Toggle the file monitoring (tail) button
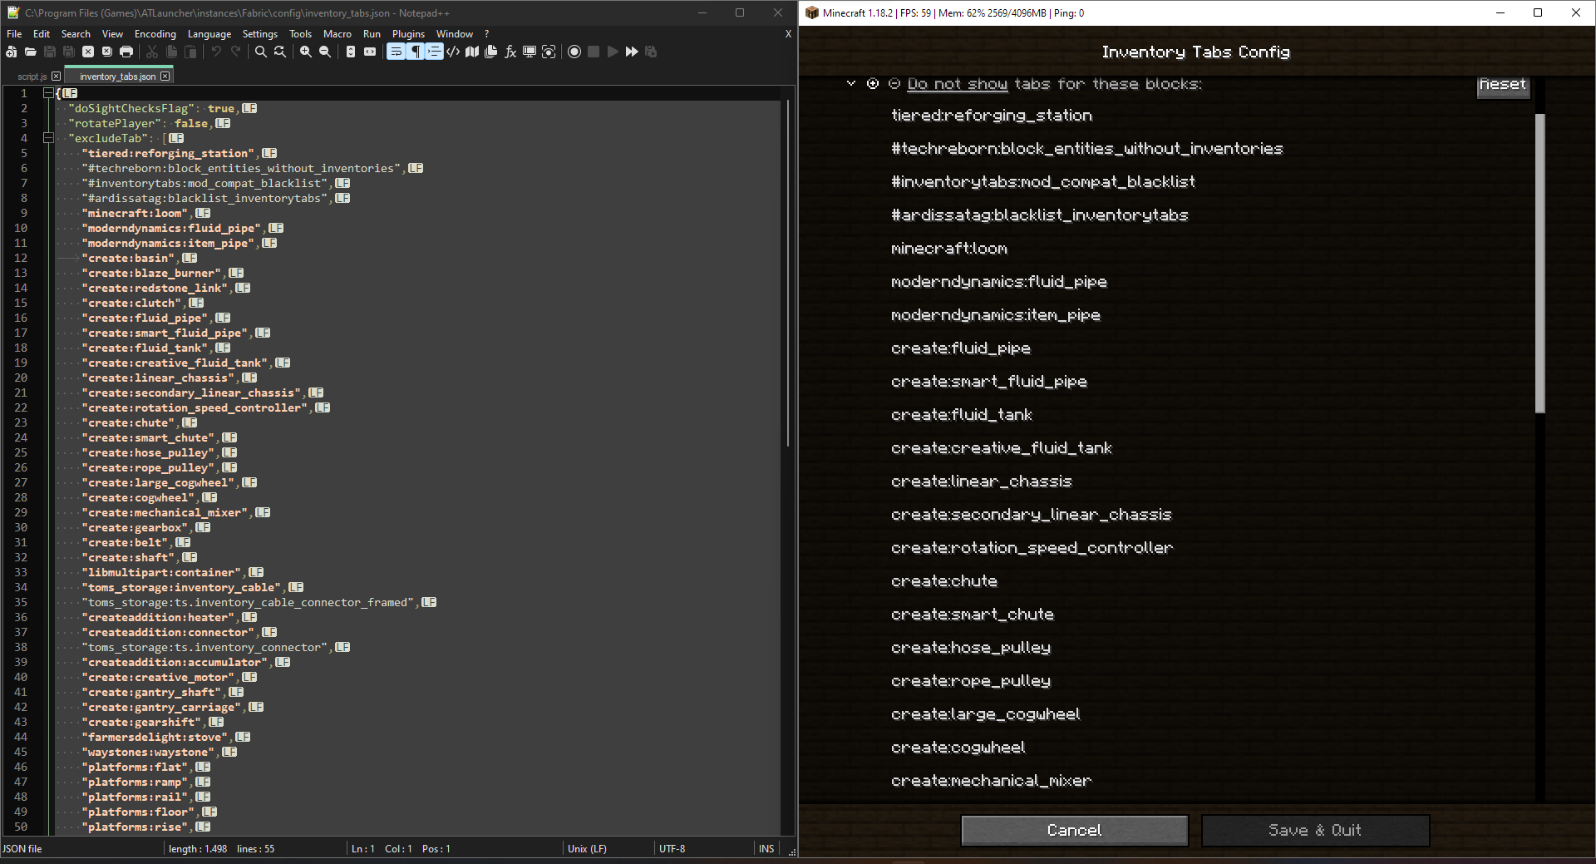 pyautogui.click(x=549, y=52)
